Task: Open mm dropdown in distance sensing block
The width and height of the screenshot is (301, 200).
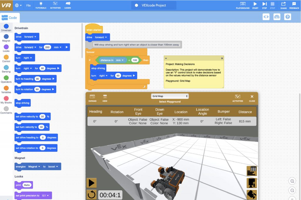Action: 120,60
